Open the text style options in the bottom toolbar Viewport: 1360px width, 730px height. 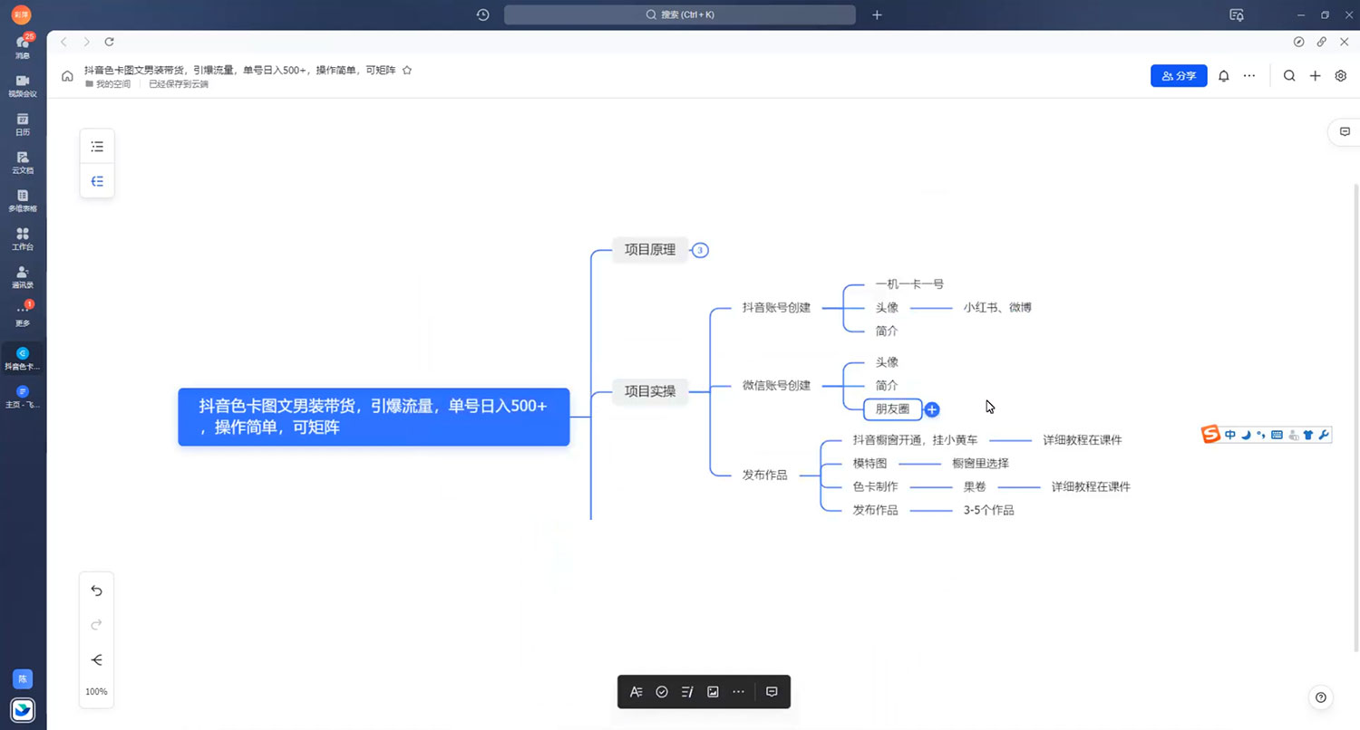pos(636,691)
